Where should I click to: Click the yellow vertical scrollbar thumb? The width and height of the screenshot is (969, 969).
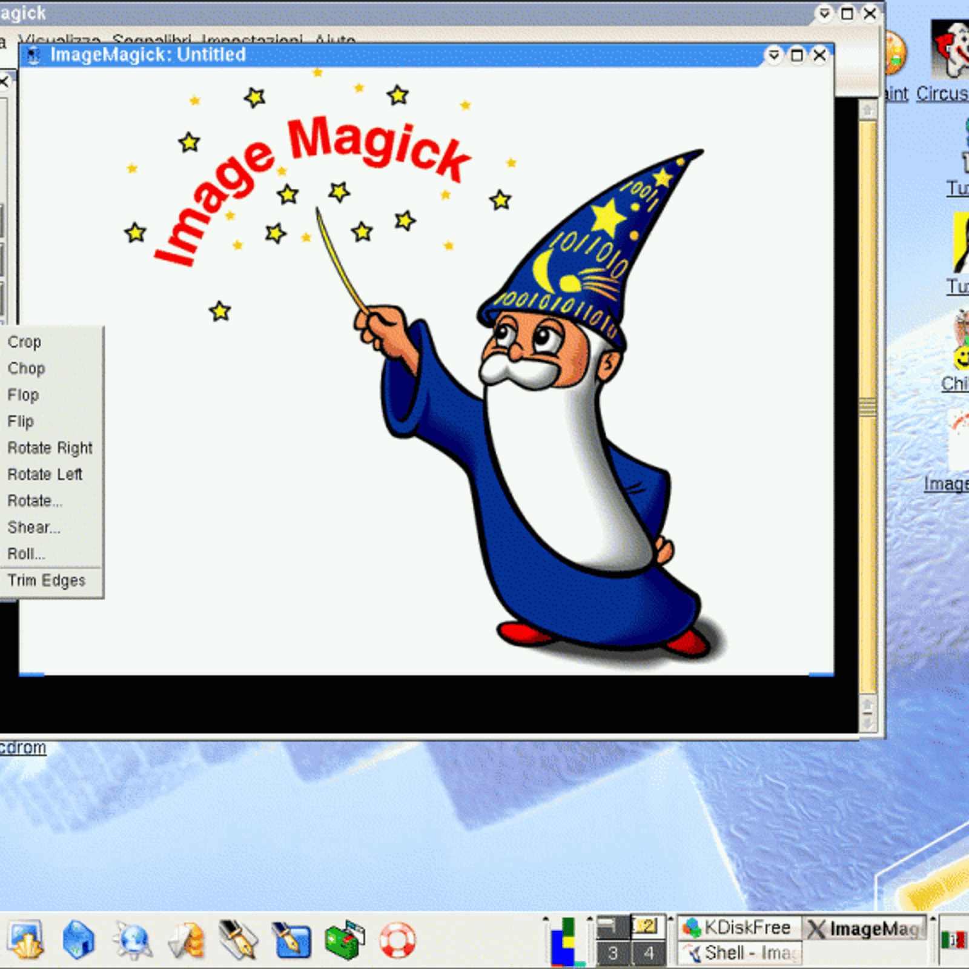point(868,407)
